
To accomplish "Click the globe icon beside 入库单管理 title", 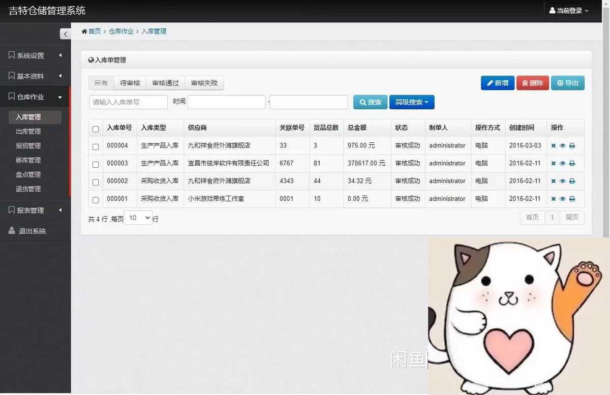I will click(x=91, y=60).
